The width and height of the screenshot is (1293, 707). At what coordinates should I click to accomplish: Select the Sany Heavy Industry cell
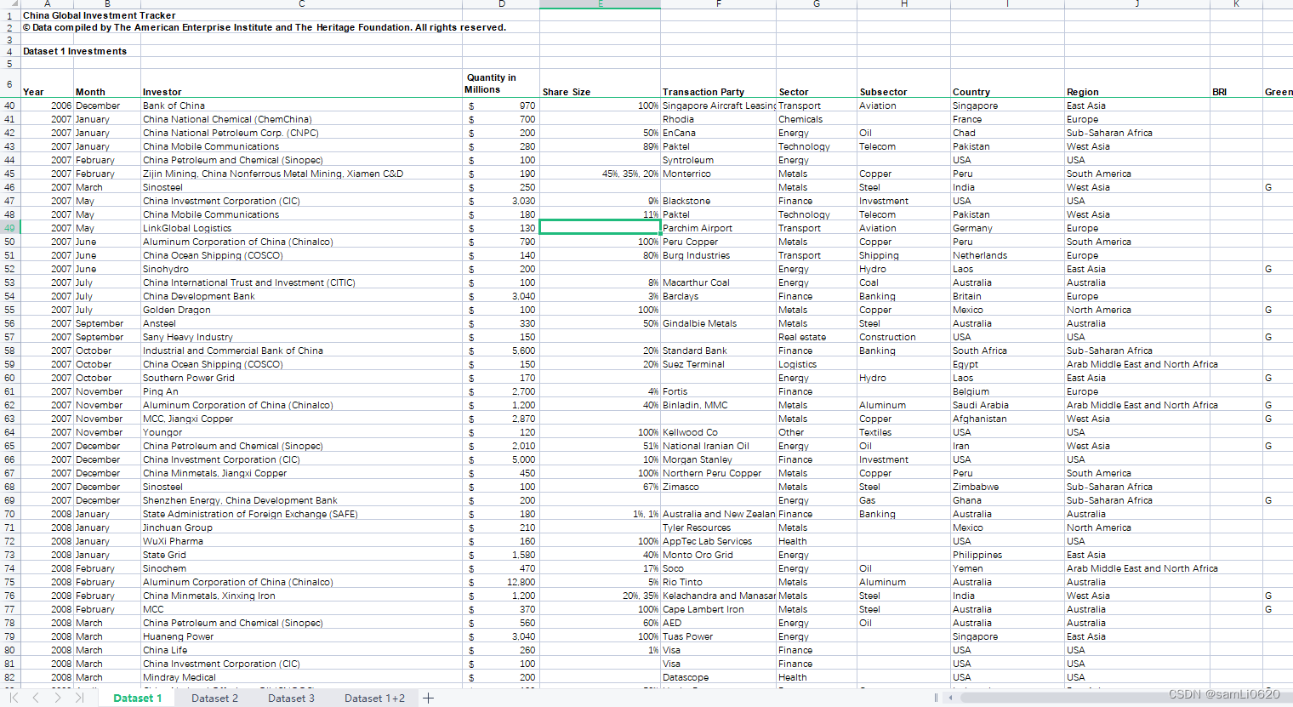point(301,337)
